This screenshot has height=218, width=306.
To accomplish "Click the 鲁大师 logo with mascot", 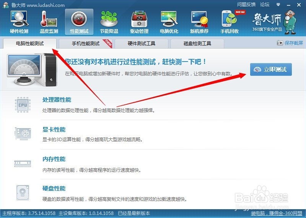I will point(274,23).
